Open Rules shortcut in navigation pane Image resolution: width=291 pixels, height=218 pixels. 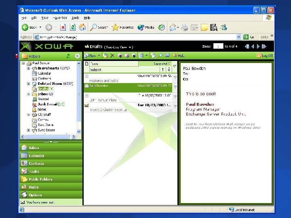click(x=51, y=187)
